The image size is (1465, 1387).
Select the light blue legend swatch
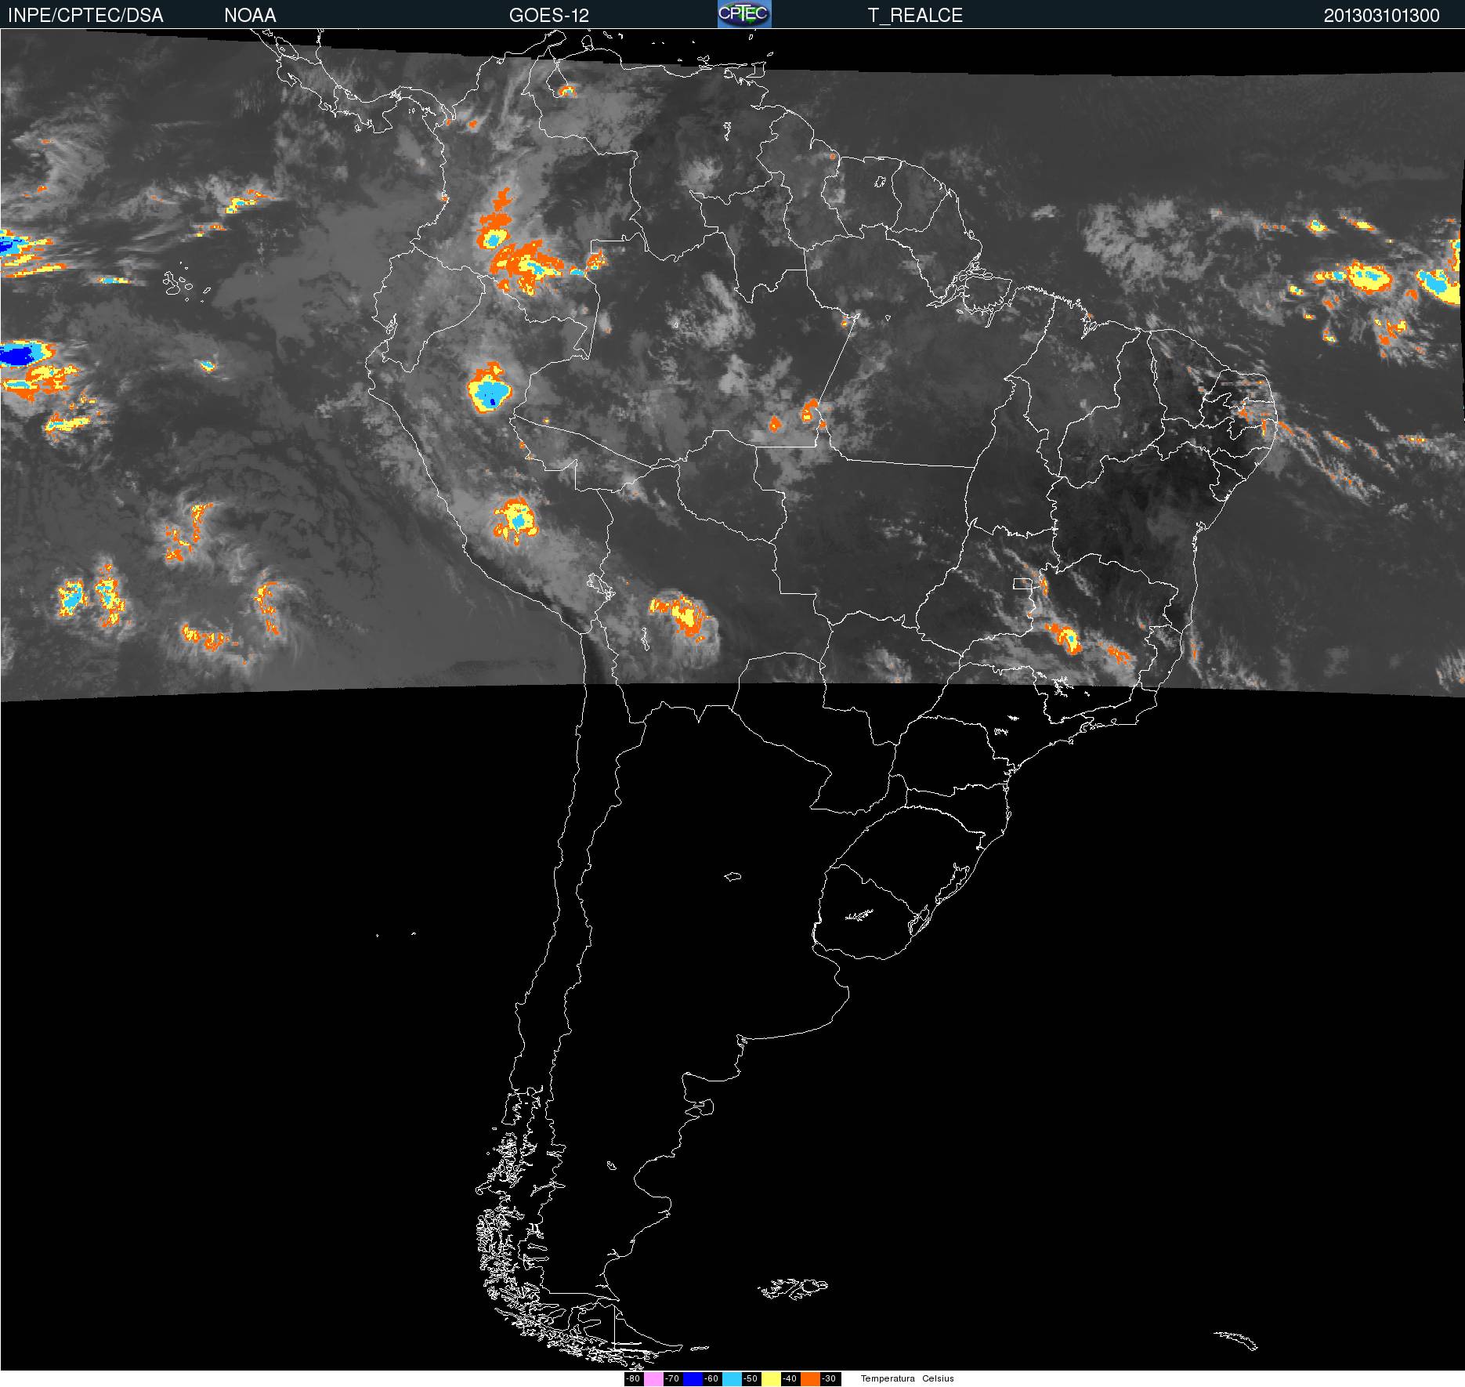pos(732,1379)
